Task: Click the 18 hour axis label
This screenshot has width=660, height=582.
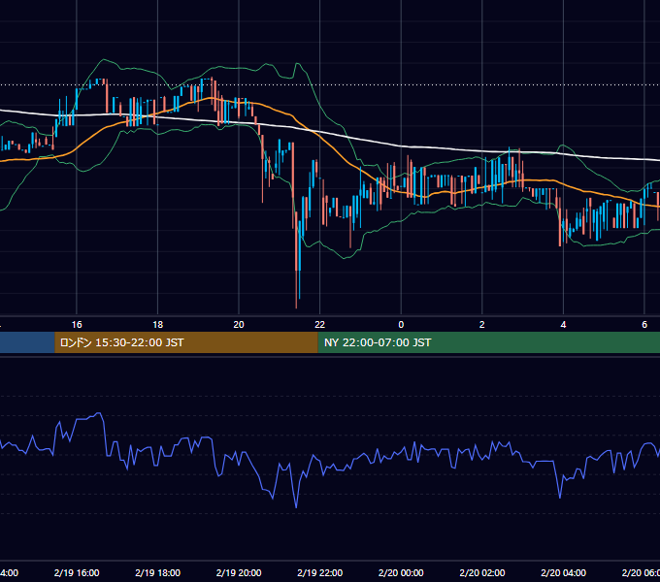Action: click(x=158, y=325)
